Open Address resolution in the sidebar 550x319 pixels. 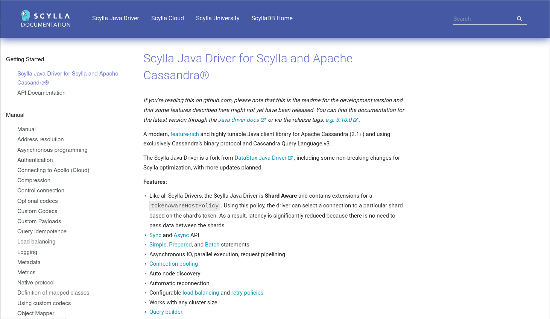(x=41, y=139)
